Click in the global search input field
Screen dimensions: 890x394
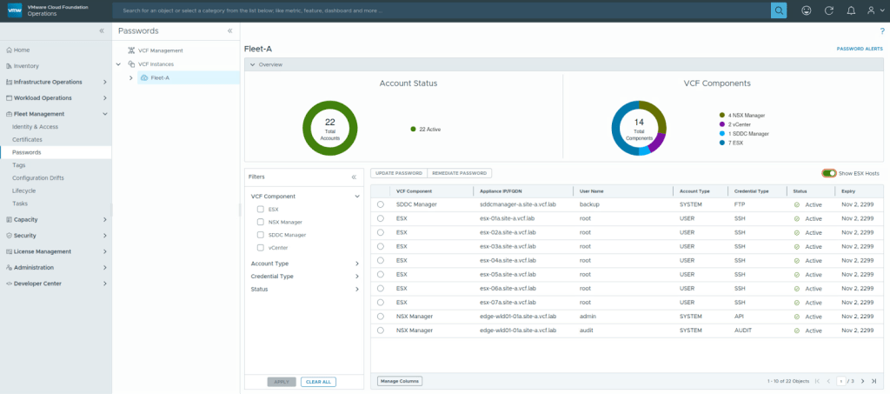[x=435, y=10]
